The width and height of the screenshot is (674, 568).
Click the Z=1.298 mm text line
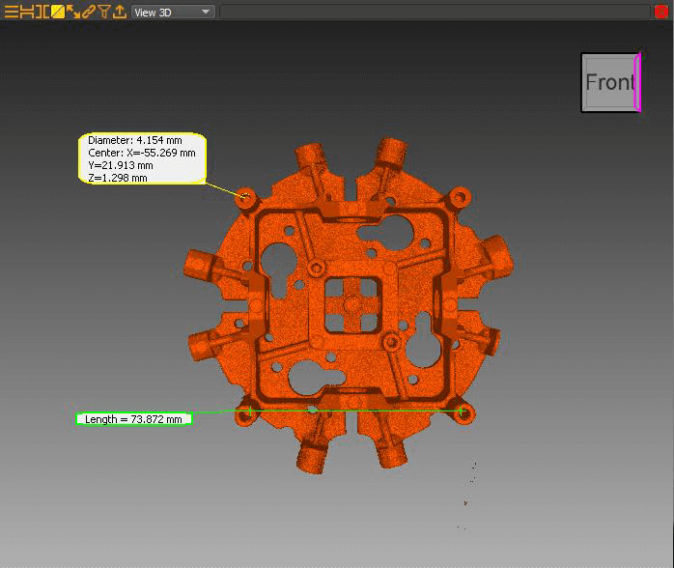click(x=118, y=178)
